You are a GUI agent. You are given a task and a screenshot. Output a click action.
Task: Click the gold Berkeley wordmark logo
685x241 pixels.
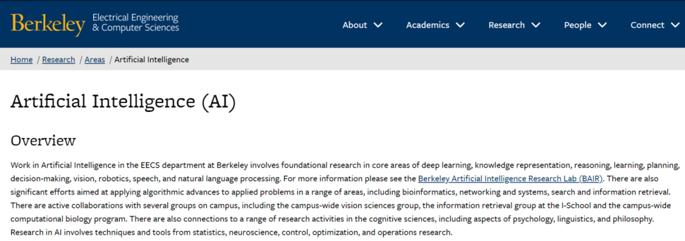click(48, 25)
